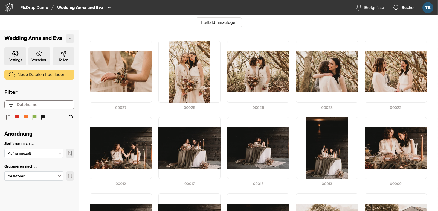Click the PicDrop logo icon

(x=9, y=8)
